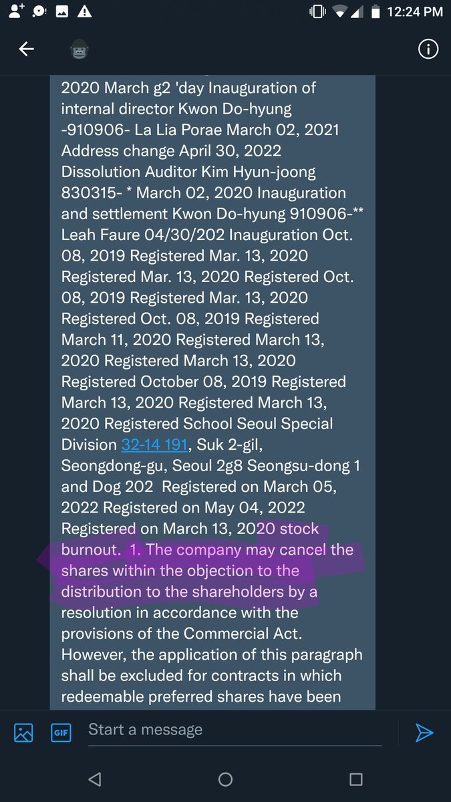Open conversation info via the circled i
The width and height of the screenshot is (451, 802).
pos(428,49)
